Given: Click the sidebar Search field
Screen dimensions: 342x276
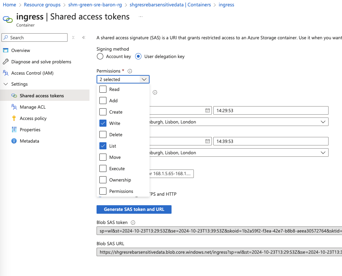Looking at the screenshot, I should click(34, 38).
